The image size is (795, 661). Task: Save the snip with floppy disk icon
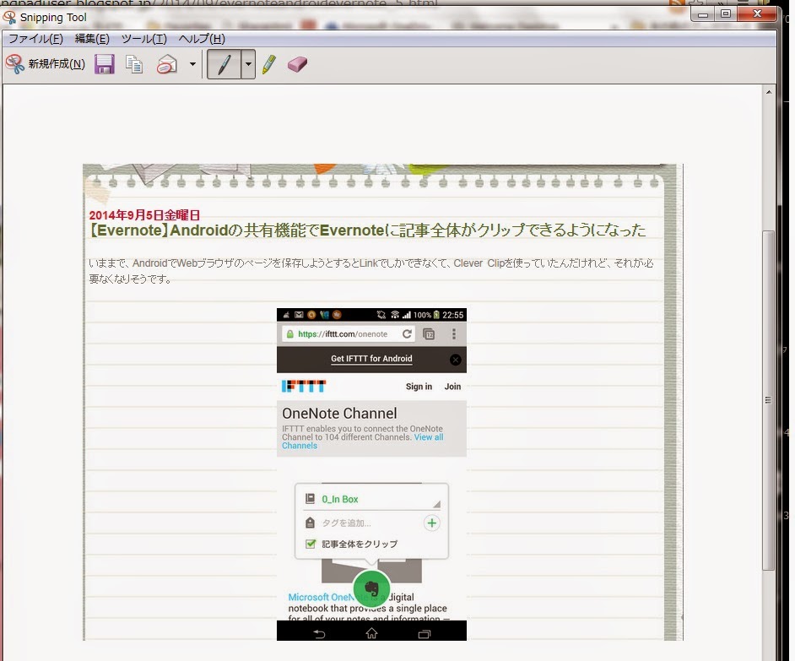(105, 64)
